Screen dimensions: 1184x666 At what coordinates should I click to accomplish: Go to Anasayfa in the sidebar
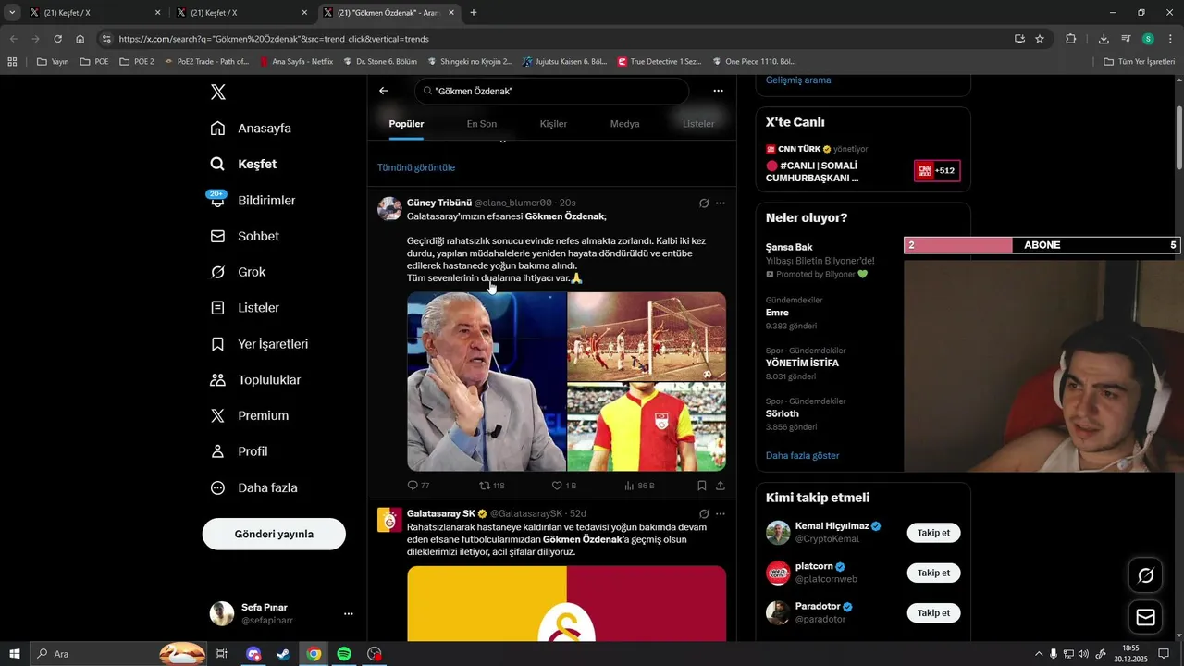tap(252, 129)
